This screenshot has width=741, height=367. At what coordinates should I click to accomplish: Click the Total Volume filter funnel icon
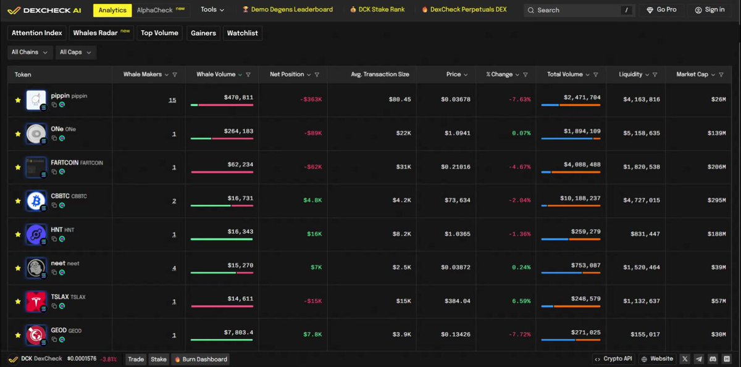[595, 75]
